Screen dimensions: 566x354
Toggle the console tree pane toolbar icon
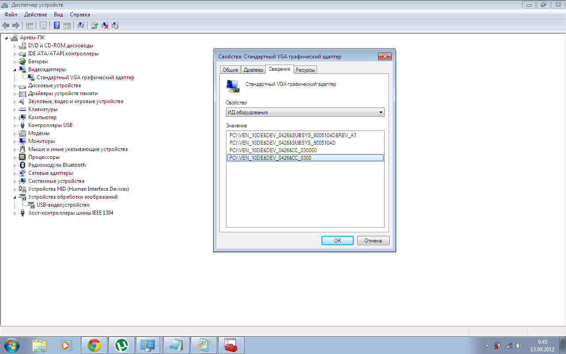tap(30, 25)
